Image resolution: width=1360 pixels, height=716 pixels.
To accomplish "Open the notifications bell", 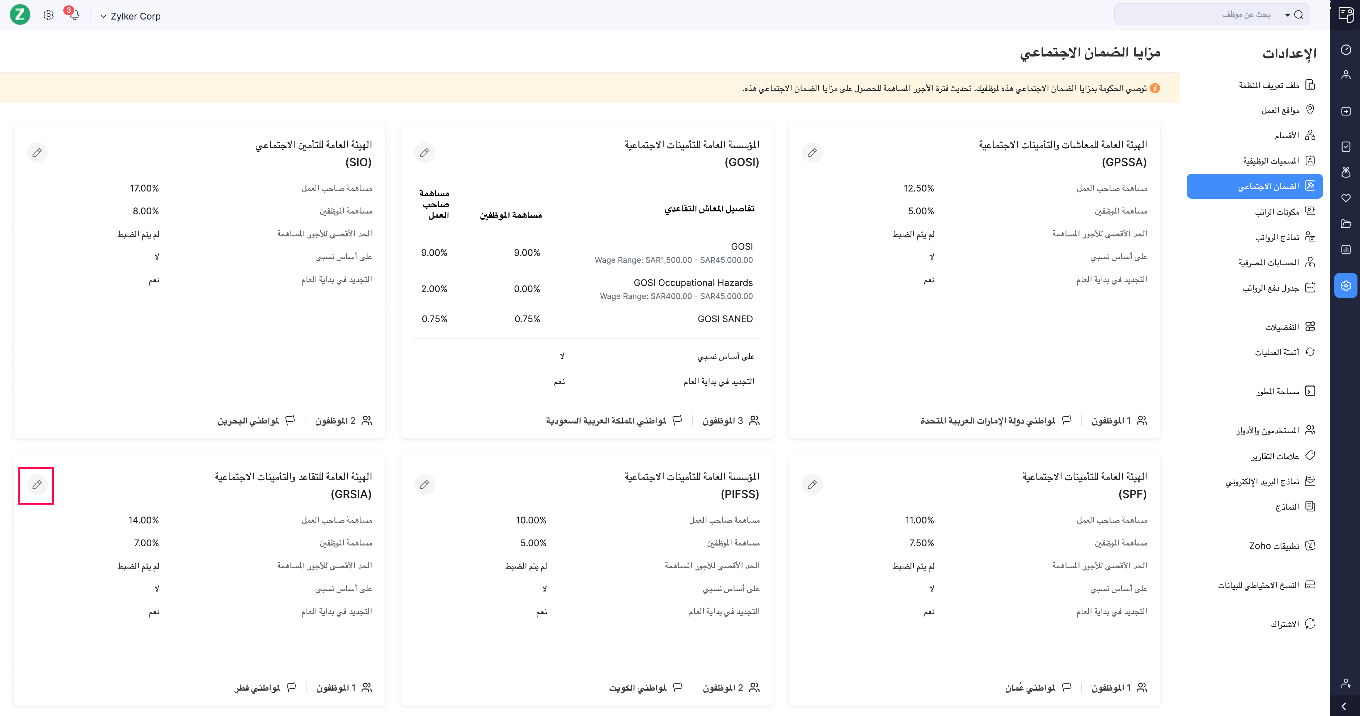I will click(x=74, y=15).
